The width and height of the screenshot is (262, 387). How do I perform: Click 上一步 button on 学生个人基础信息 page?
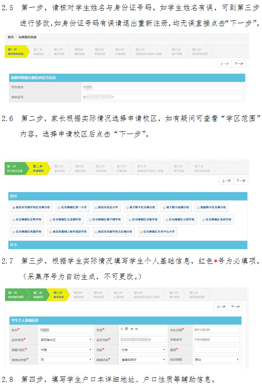[221, 307]
